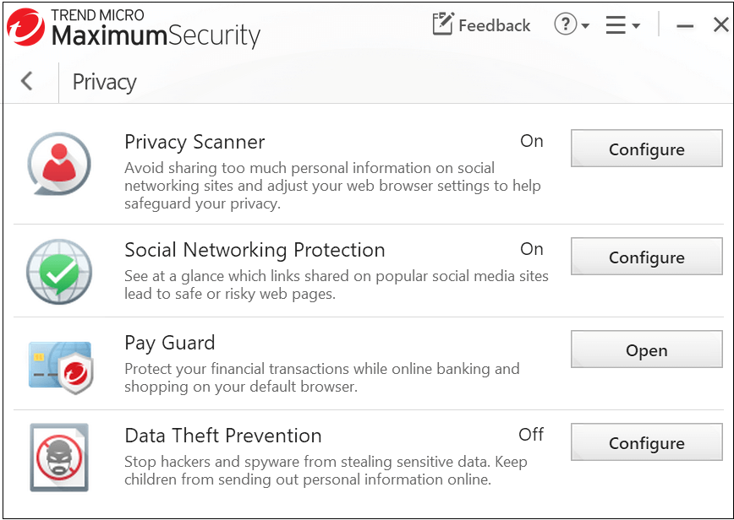Open Pay Guard
734x520 pixels.
pos(646,349)
